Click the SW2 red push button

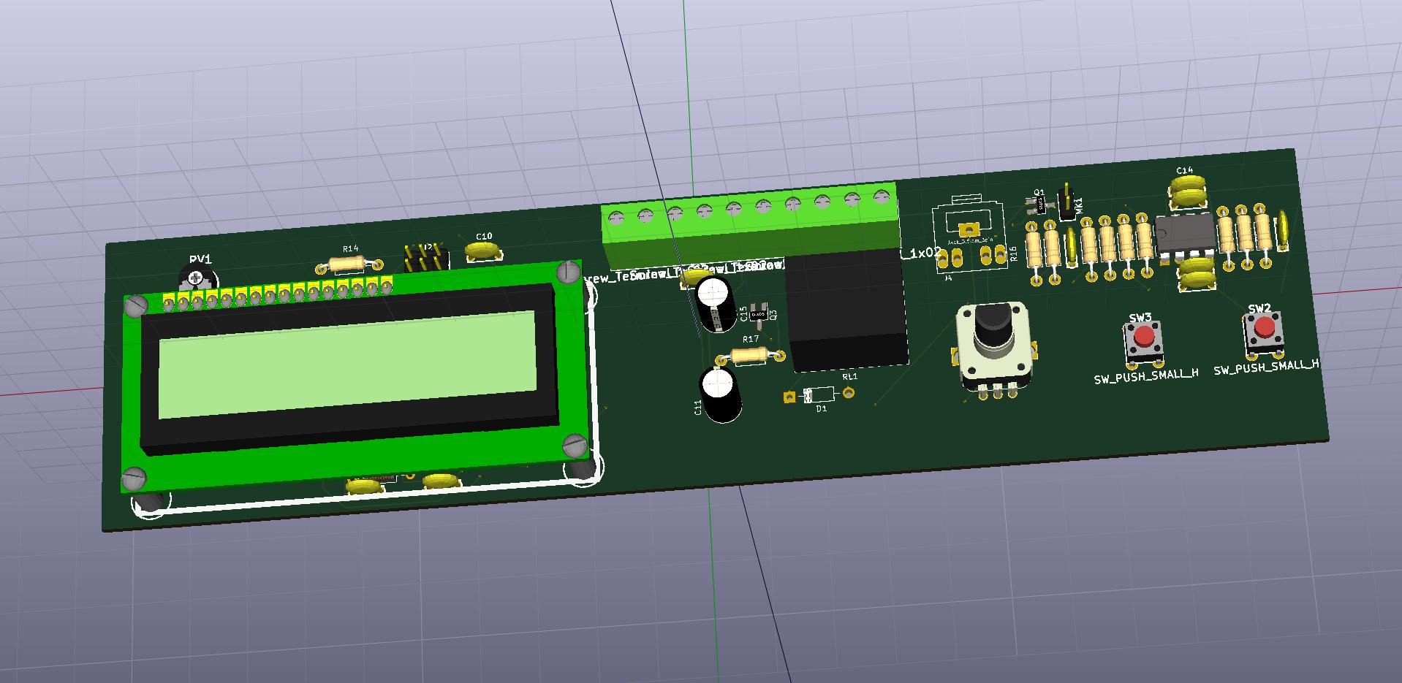tap(1263, 331)
